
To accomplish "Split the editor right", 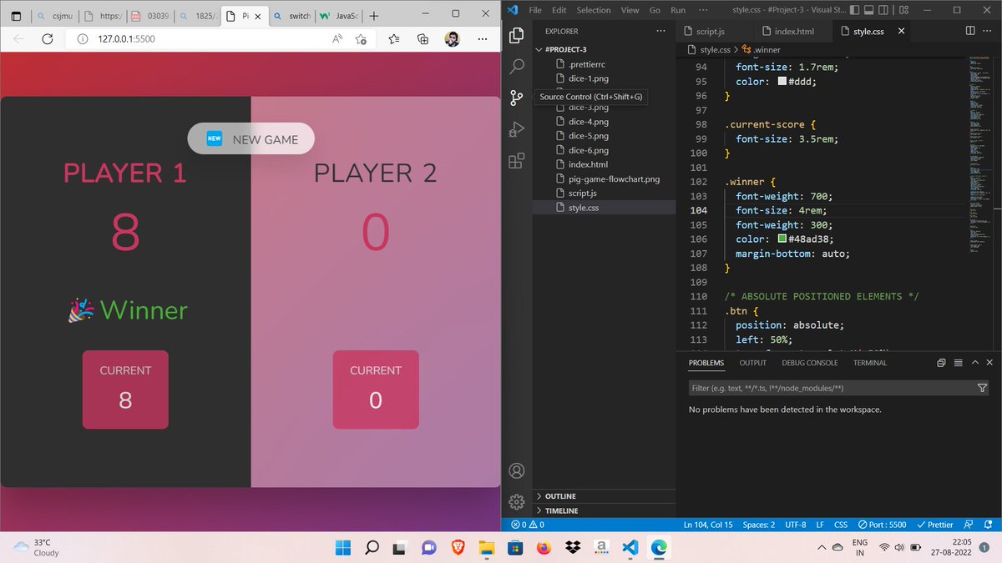I will click(970, 31).
